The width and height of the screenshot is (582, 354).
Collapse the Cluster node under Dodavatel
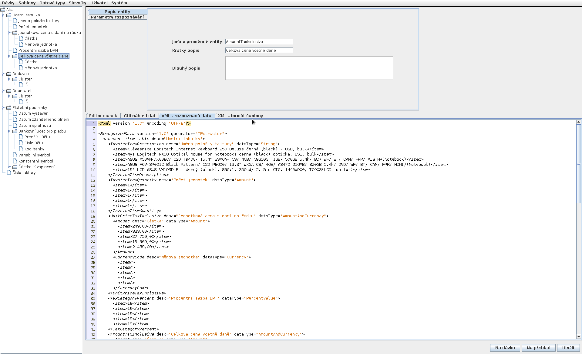[9, 79]
